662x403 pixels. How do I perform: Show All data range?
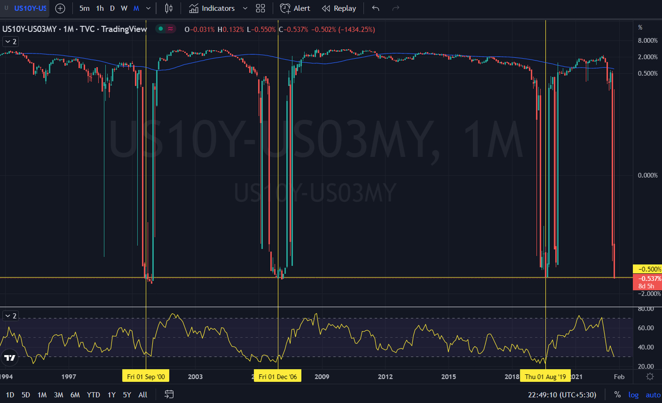point(143,395)
